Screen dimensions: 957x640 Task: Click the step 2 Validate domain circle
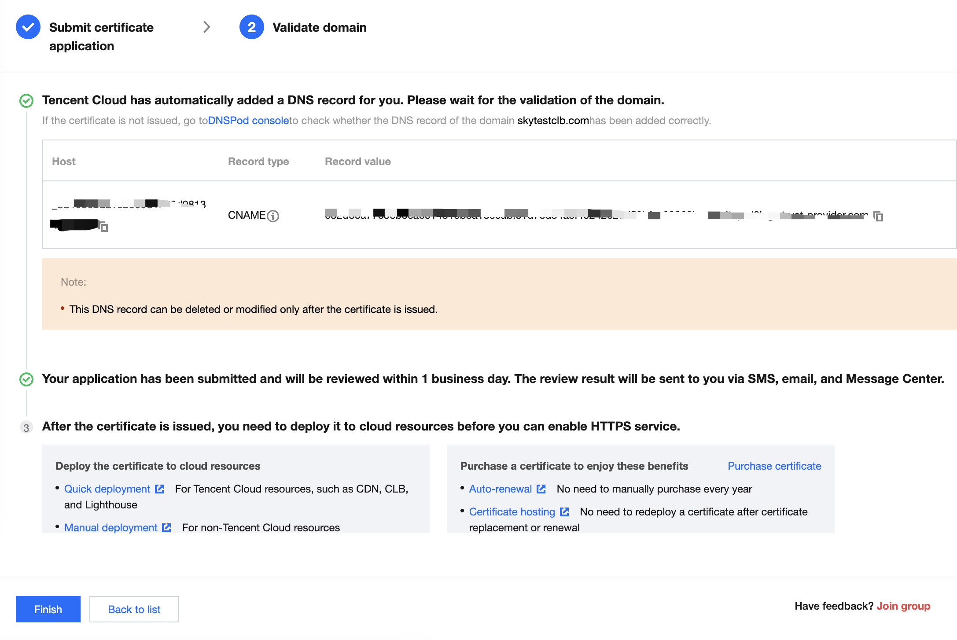(251, 27)
